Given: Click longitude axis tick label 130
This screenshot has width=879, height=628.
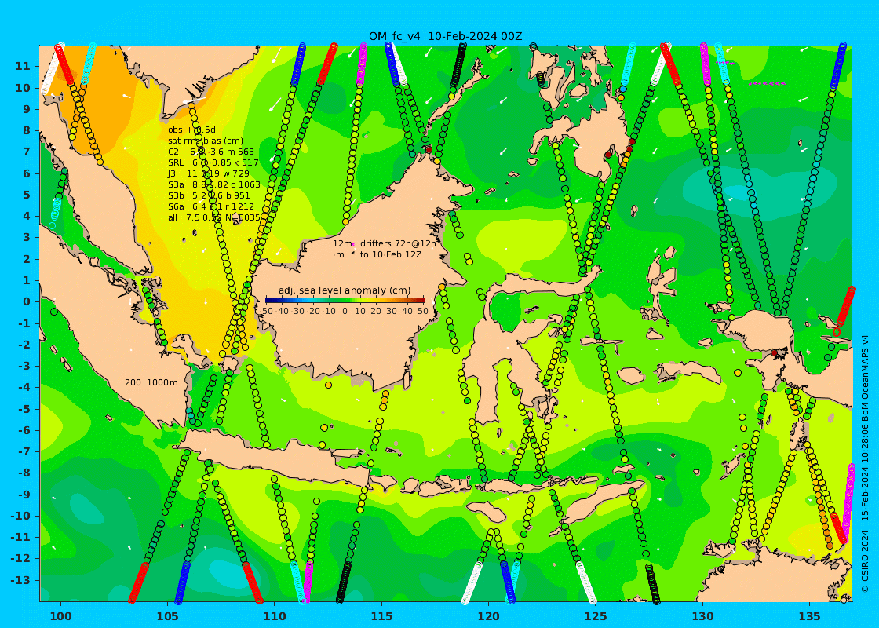Looking at the screenshot, I should 703,615.
